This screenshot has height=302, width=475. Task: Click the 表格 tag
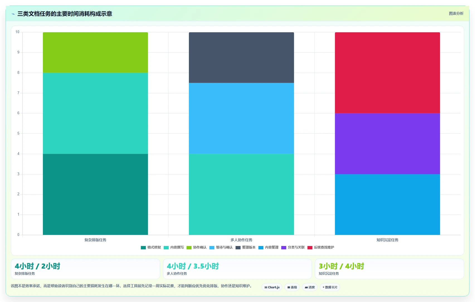coord(292,287)
